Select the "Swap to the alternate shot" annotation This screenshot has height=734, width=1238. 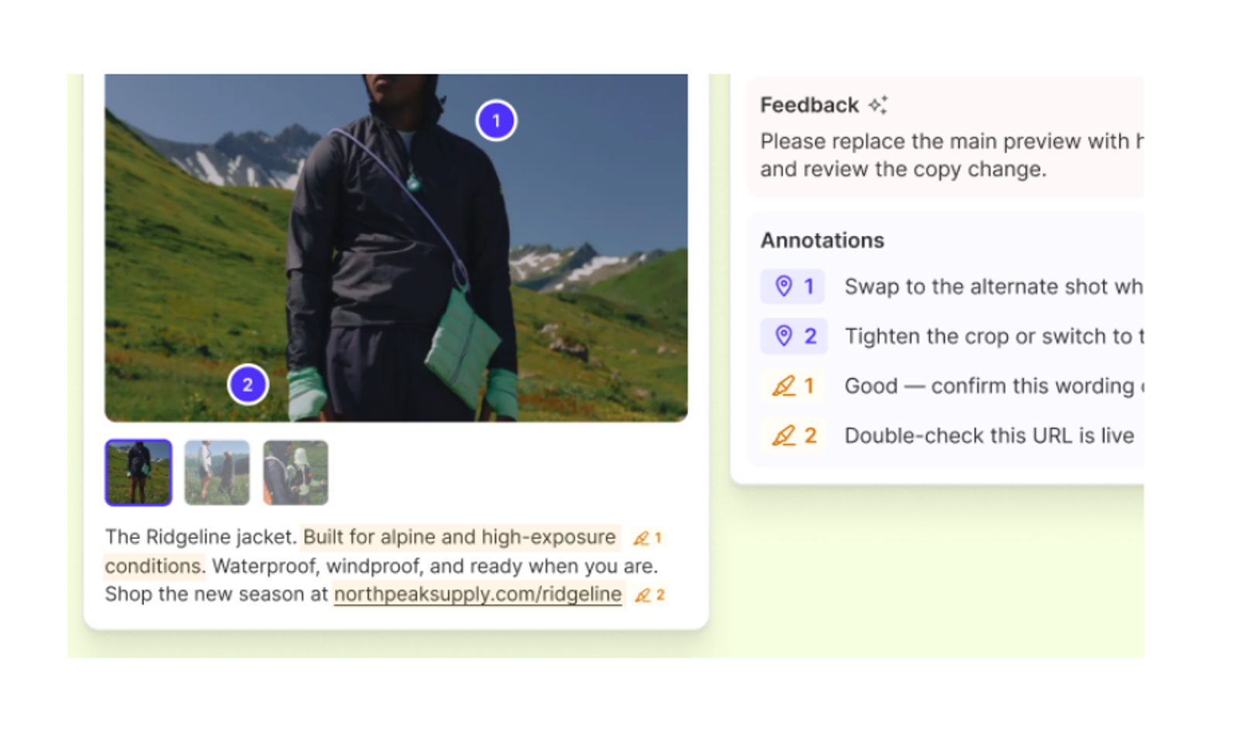click(x=993, y=286)
